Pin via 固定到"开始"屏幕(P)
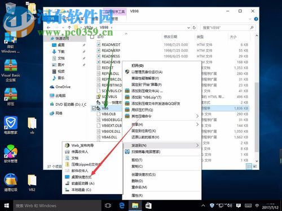Screen dimensions: 282x211 click(x=147, y=84)
